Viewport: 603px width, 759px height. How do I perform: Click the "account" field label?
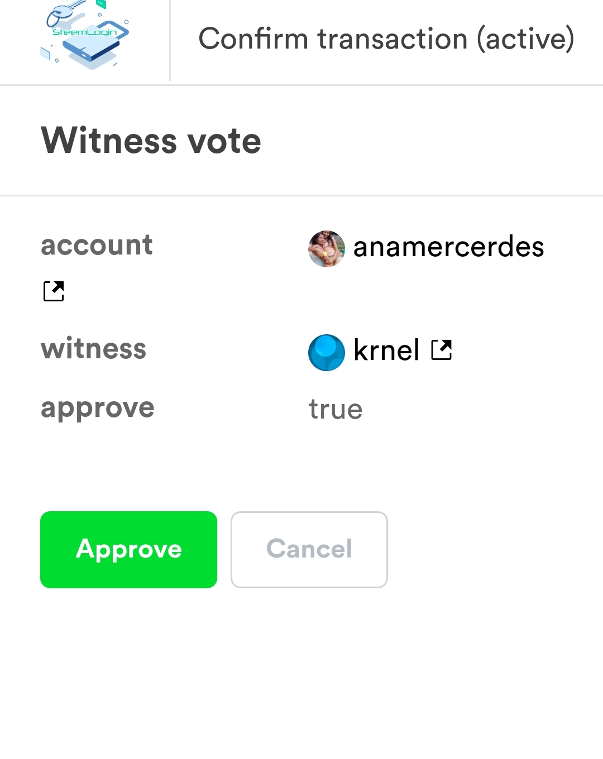97,245
